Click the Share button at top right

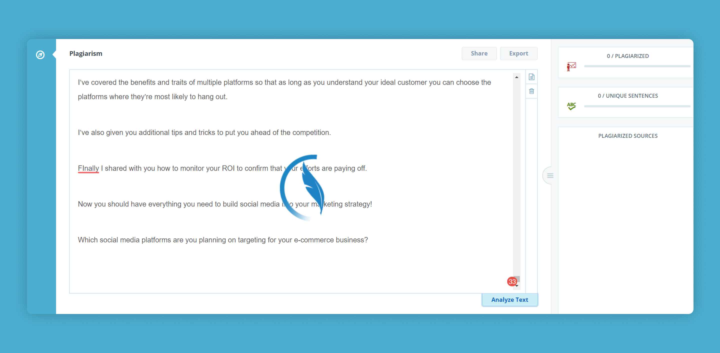tap(479, 53)
